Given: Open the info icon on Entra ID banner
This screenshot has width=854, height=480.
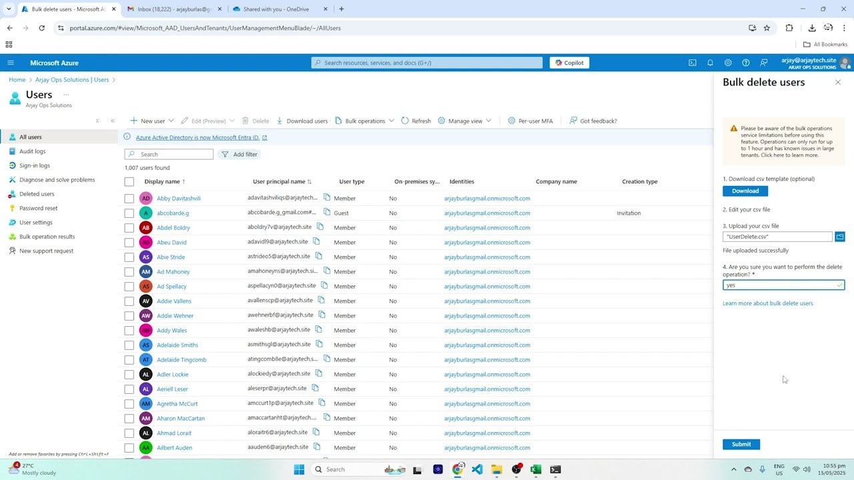Looking at the screenshot, I should [127, 137].
